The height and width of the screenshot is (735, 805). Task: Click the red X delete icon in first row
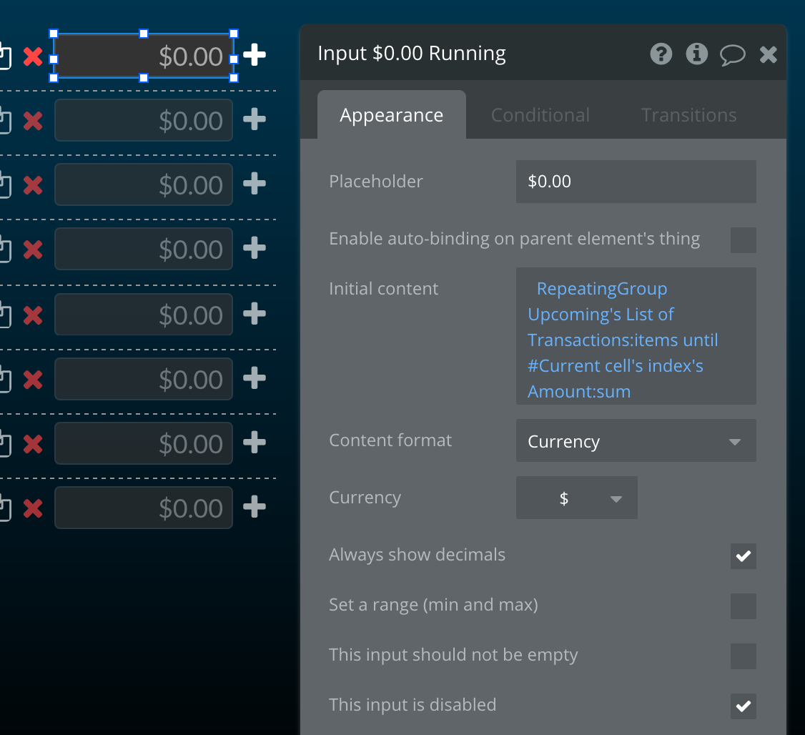(33, 56)
